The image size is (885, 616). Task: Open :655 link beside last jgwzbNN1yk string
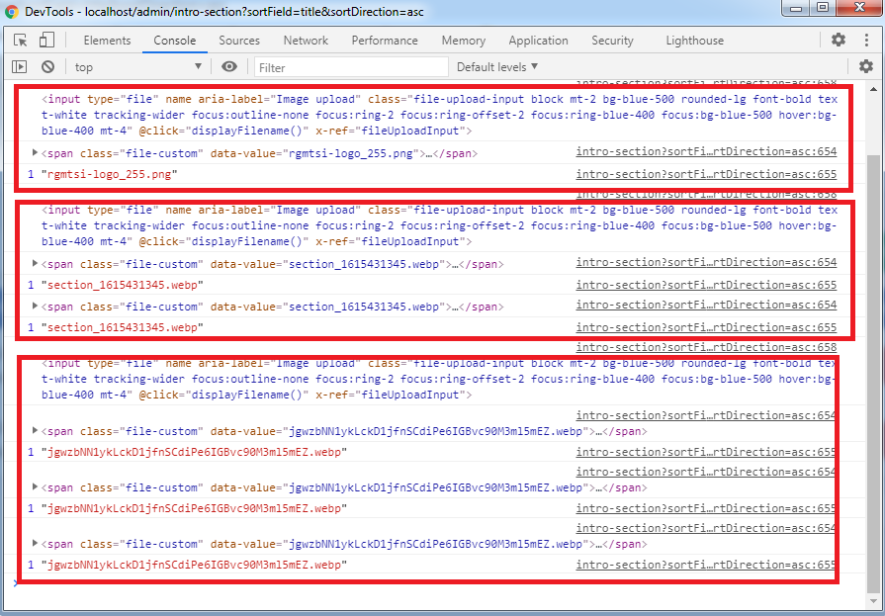tap(706, 565)
